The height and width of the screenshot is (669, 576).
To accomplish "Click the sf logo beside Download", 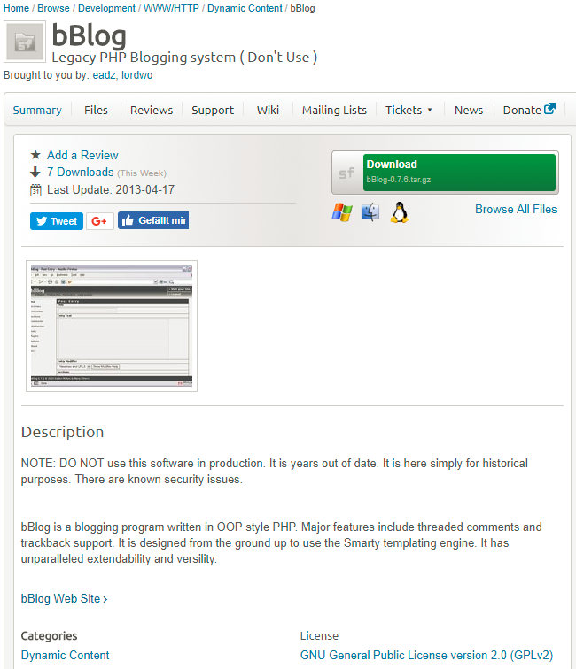I will (x=347, y=173).
